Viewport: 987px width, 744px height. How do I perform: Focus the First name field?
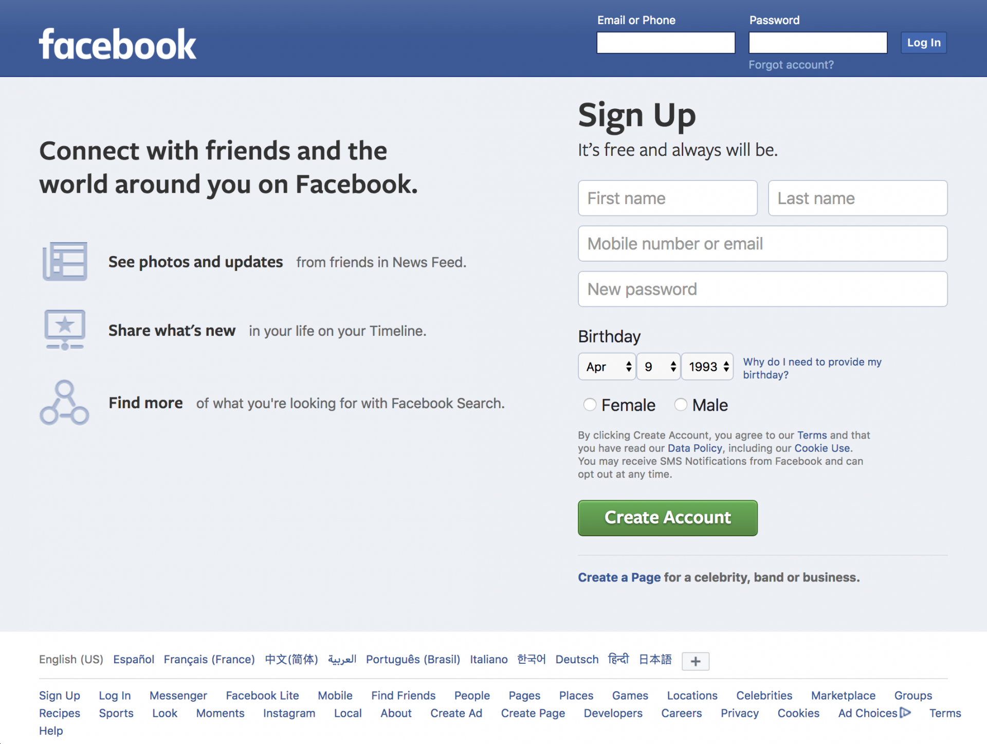click(667, 198)
